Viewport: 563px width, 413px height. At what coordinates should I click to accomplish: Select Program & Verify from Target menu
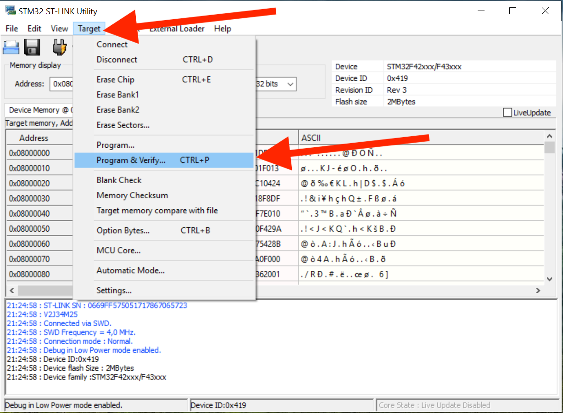tap(131, 160)
